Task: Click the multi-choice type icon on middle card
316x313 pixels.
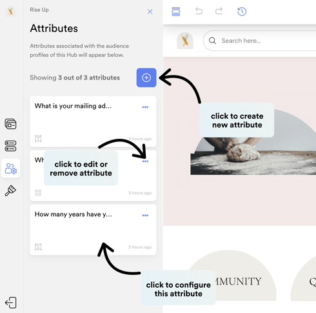Action: (38, 193)
